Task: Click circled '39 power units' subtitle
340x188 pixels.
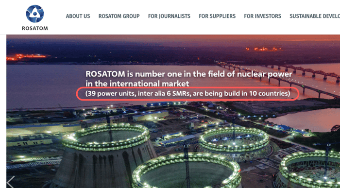Action: tap(187, 94)
